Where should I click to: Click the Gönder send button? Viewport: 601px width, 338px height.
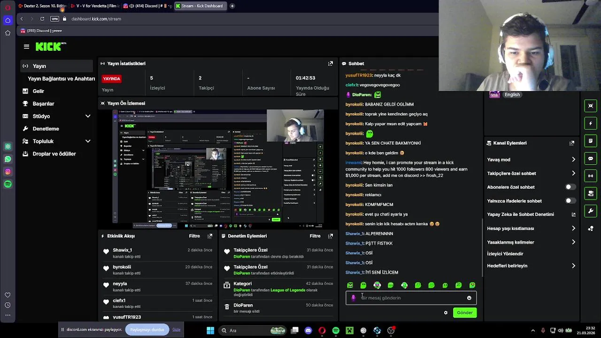pos(465,313)
